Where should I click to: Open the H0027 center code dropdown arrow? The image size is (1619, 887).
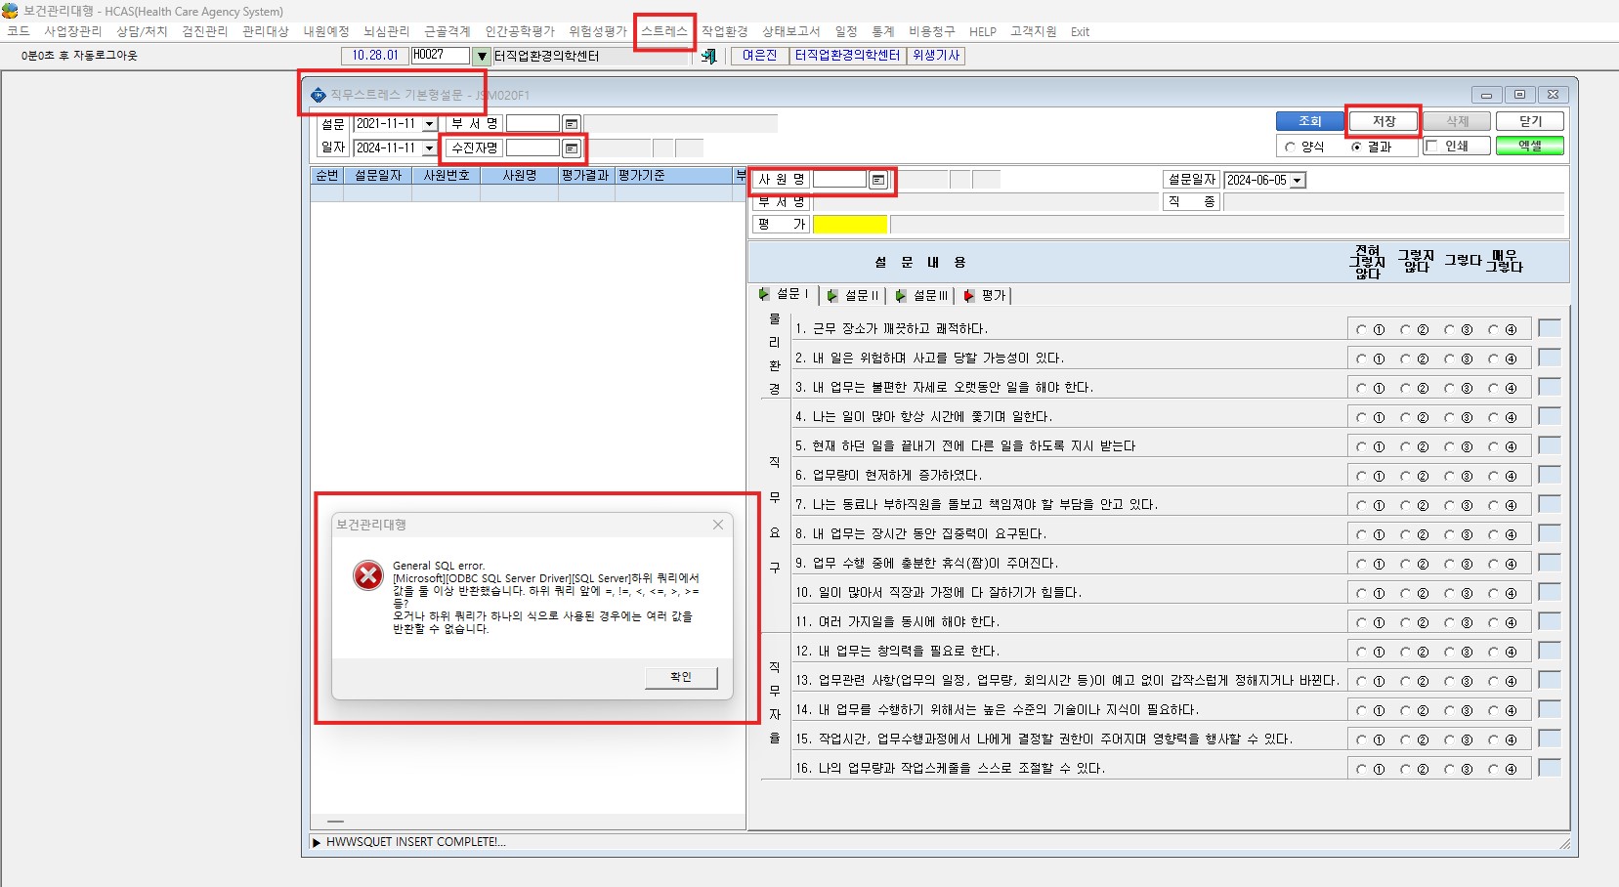coord(482,56)
